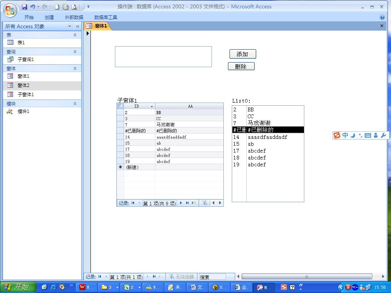391x293 pixels.
Task: Click the main form horizontal scrollbar thumb
Action: pos(307,277)
